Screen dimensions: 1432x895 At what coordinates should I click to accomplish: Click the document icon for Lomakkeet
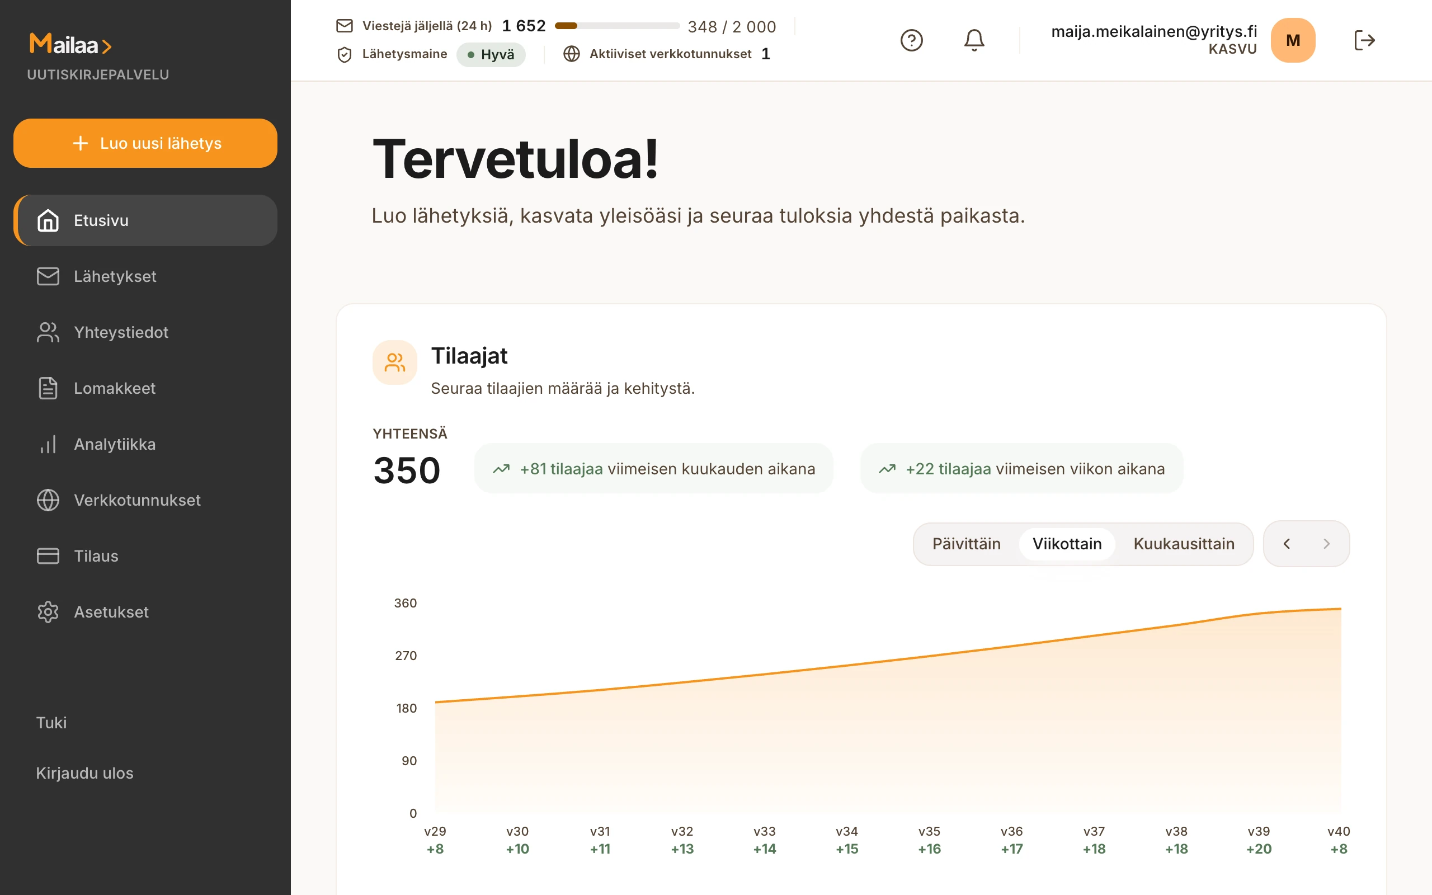coord(48,388)
